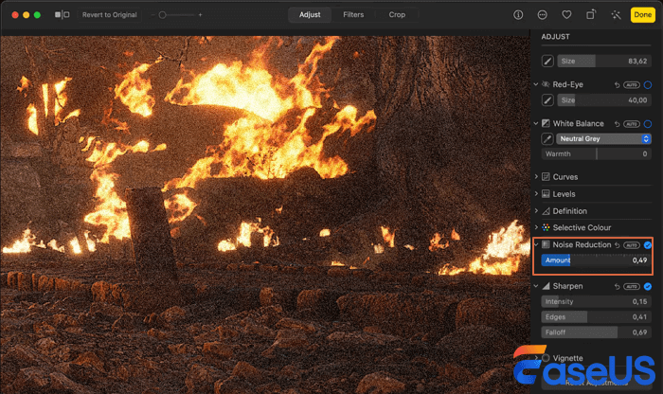Click the Red-Eye Size 40,00 slider
Screen dimensions: 663x394
(x=604, y=100)
